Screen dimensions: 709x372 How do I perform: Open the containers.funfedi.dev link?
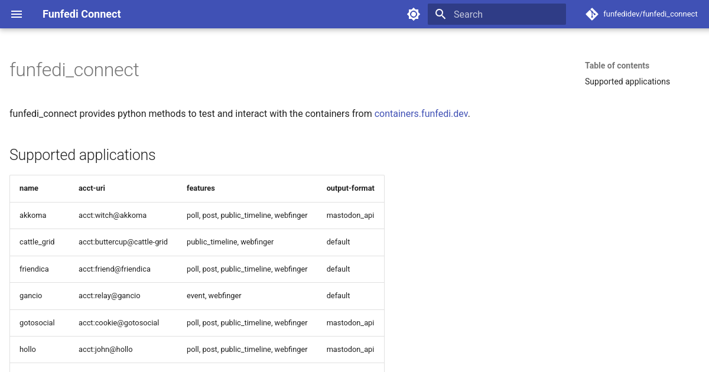421,113
